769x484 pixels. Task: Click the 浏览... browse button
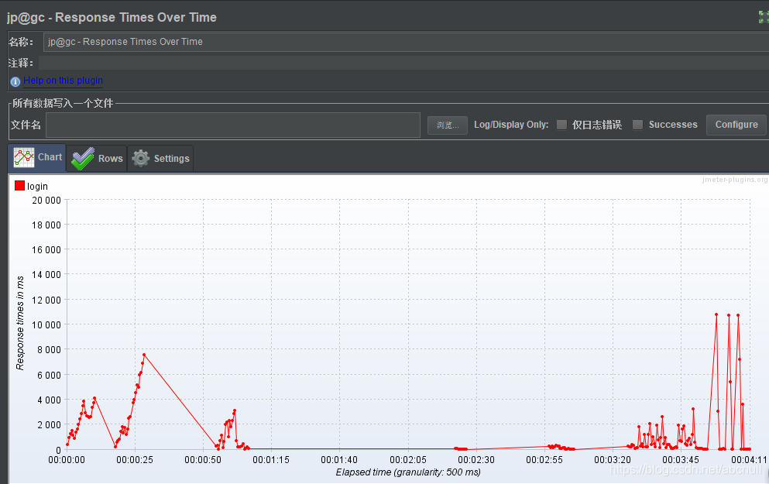click(448, 125)
